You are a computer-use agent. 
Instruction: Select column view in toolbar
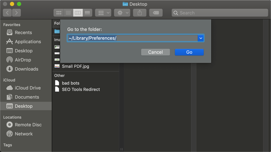pos(78,13)
